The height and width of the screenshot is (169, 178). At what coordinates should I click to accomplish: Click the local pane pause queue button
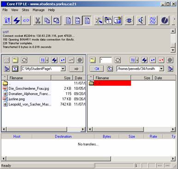click(43, 60)
